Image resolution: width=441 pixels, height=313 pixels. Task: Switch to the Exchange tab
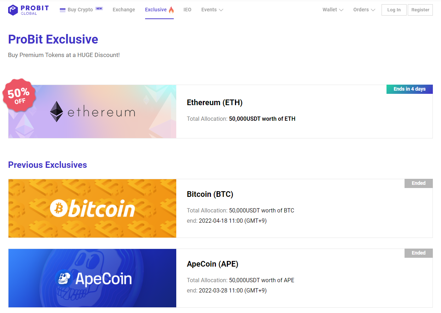point(124,10)
